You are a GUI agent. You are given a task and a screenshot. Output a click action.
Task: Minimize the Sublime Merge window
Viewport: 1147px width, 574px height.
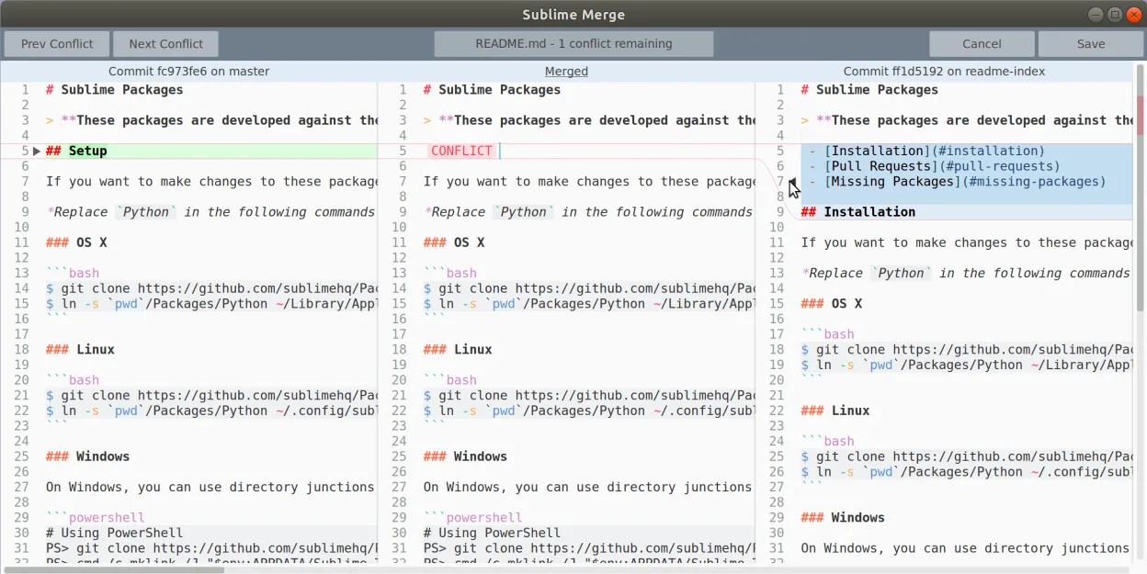tap(1096, 14)
